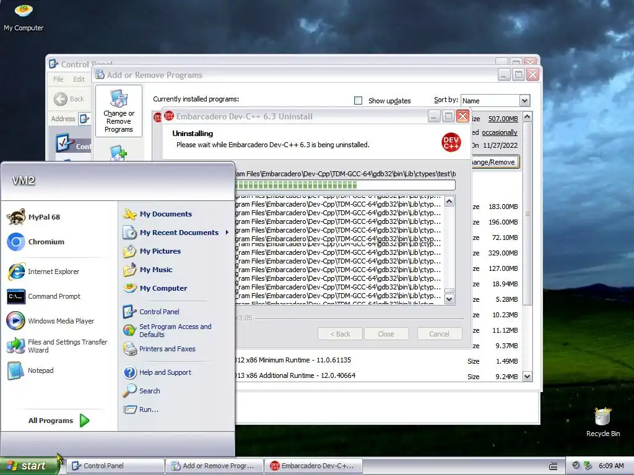Click the Change/Remove button
Image resolution: width=634 pixels, height=475 pixels.
tap(495, 162)
